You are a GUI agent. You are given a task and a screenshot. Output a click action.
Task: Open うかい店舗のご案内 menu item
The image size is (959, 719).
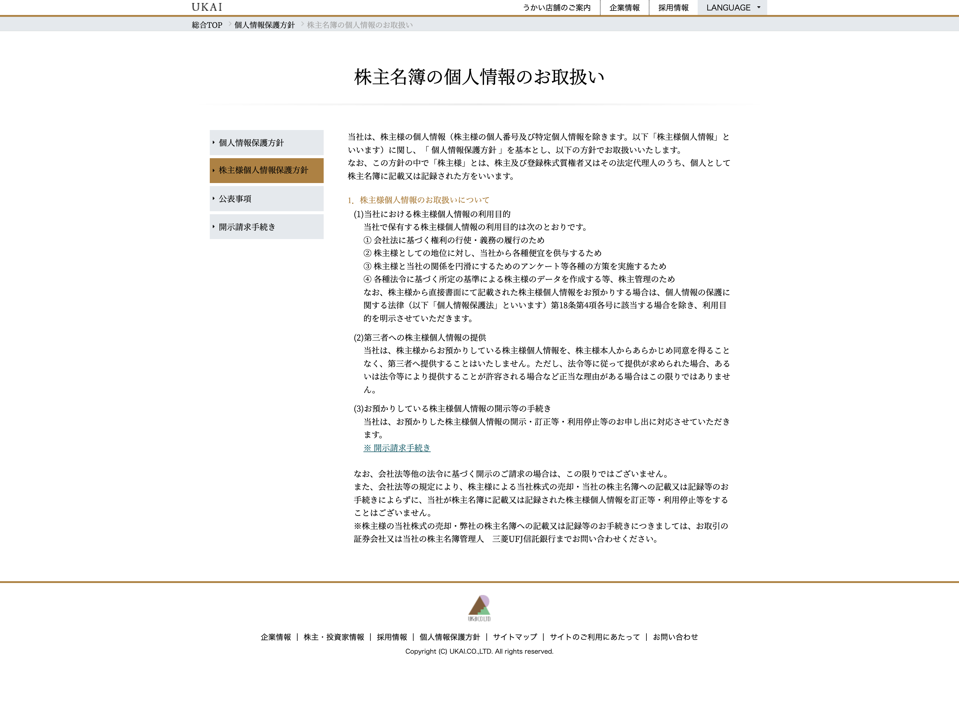click(556, 7)
